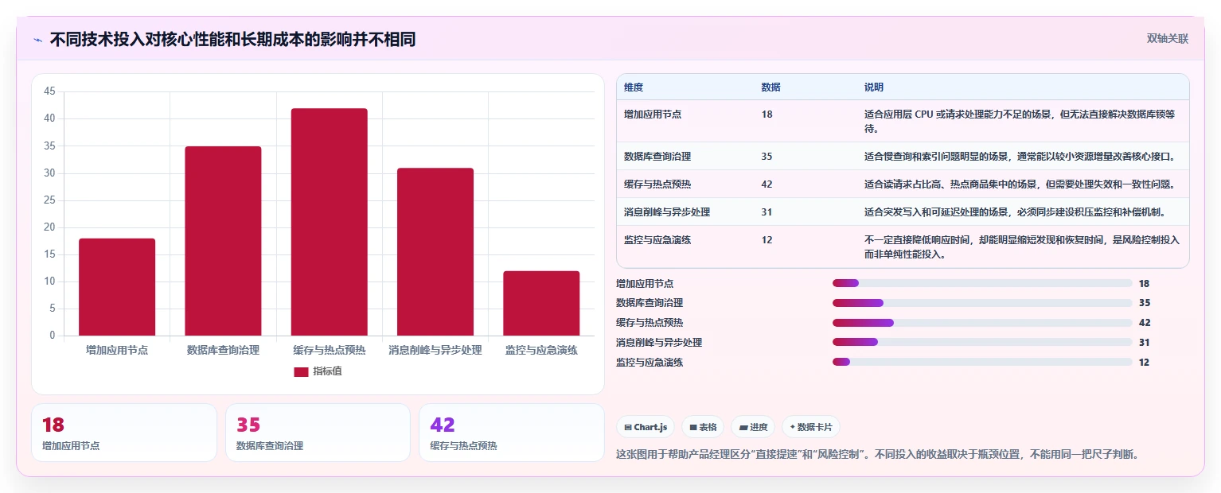This screenshot has height=493, width=1221.
Task: Click the 消息削峰与异步处理 bar in chart
Action: [435, 252]
